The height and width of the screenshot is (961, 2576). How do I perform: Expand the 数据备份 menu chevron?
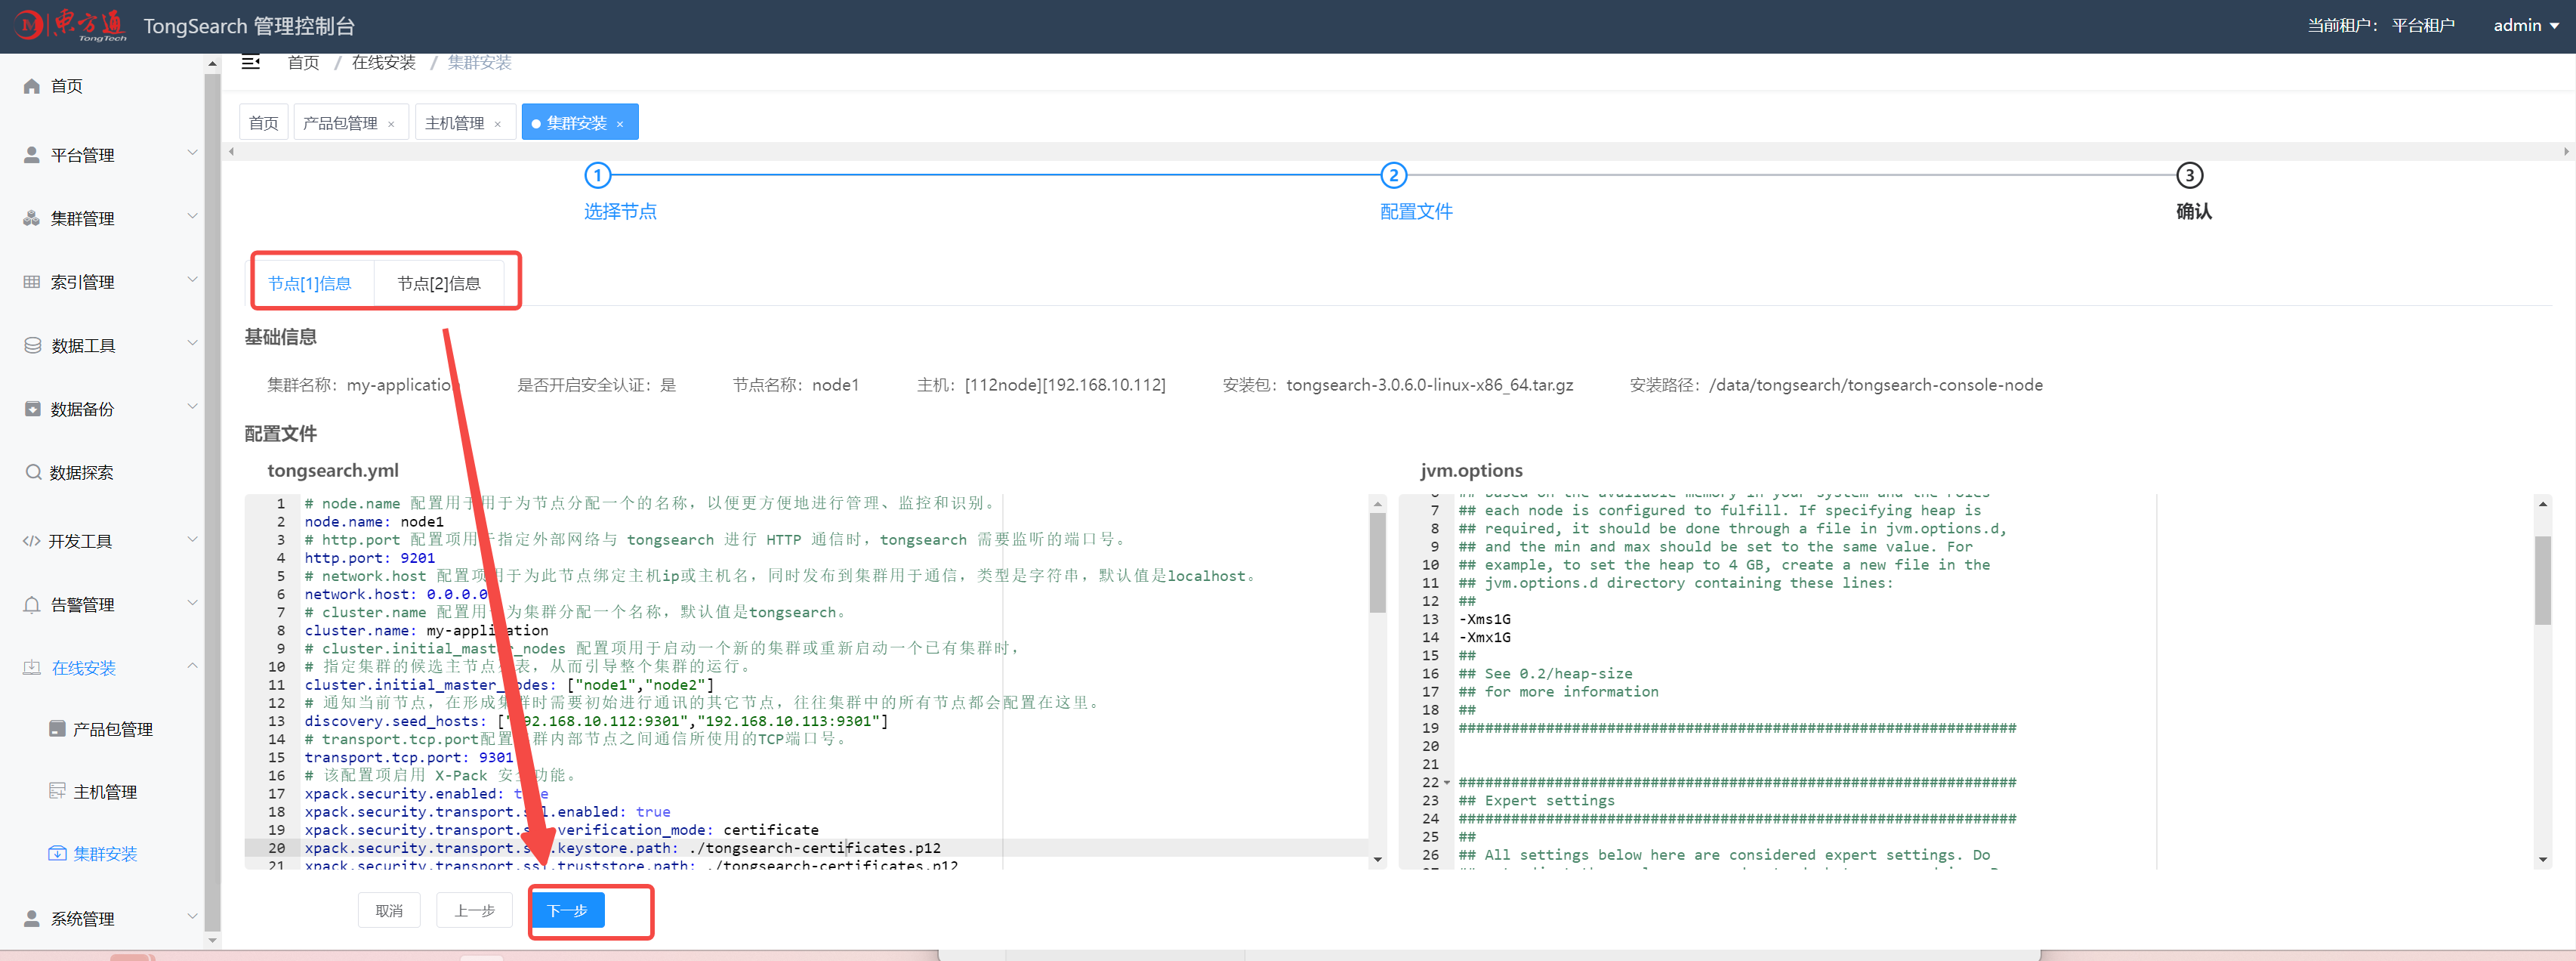(x=192, y=407)
